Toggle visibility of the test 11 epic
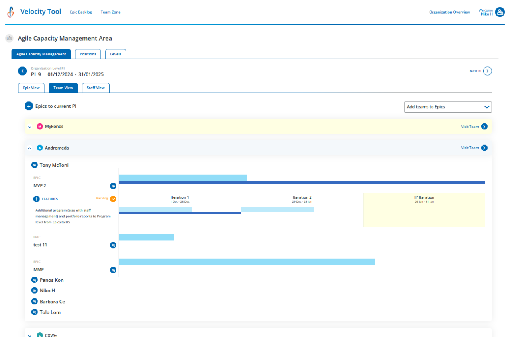Image resolution: width=510 pixels, height=337 pixels. pos(113,245)
